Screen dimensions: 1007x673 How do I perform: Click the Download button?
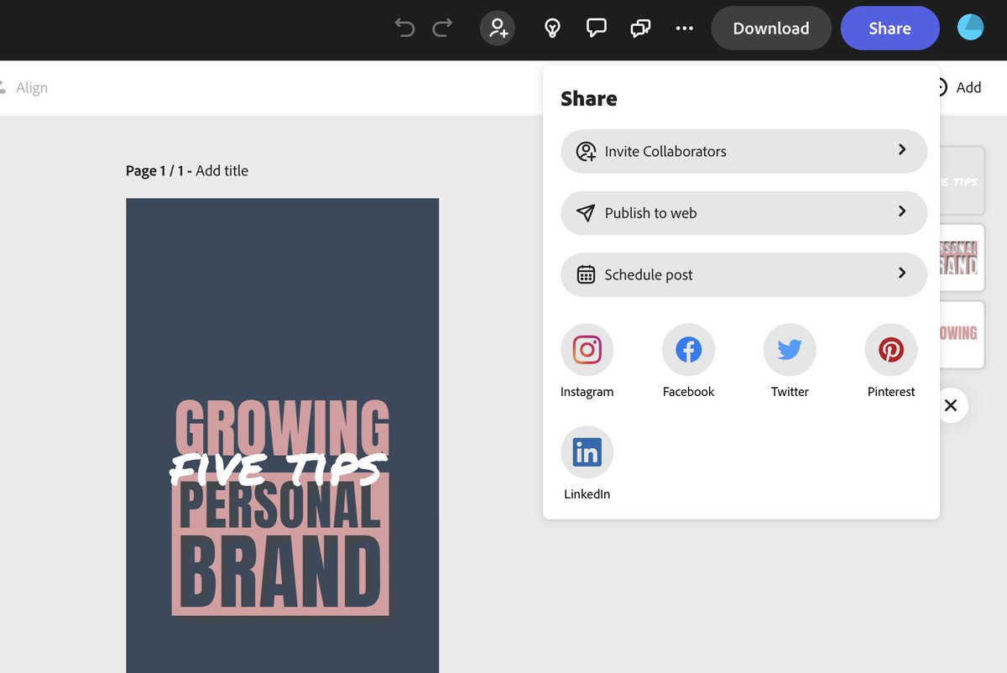[x=771, y=29]
